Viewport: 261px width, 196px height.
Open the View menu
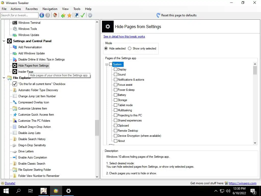[x=65, y=9]
